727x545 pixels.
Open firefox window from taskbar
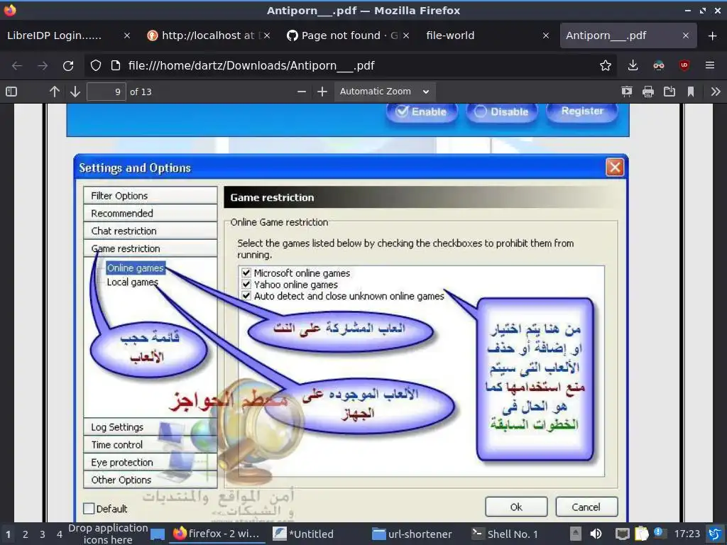pos(216,534)
